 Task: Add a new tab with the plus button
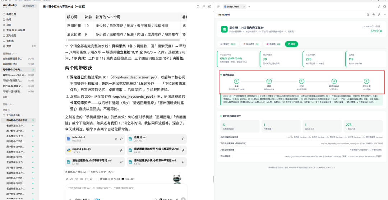click(249, 7)
